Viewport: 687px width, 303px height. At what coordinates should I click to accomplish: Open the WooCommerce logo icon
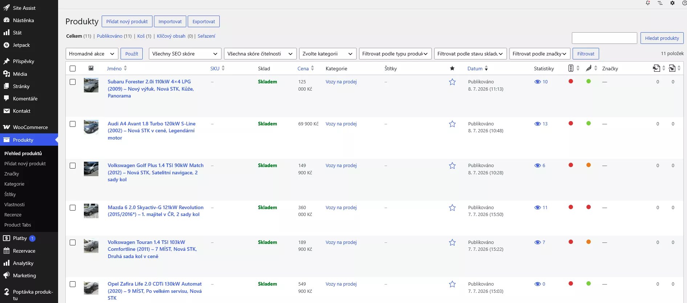(x=7, y=127)
